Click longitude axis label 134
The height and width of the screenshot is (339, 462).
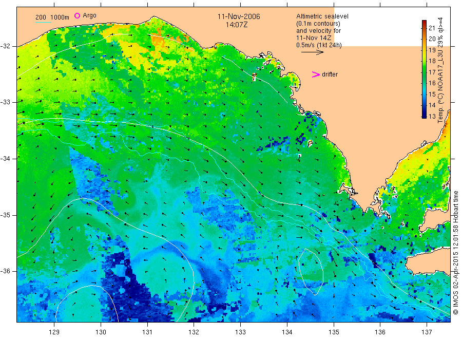(287, 332)
